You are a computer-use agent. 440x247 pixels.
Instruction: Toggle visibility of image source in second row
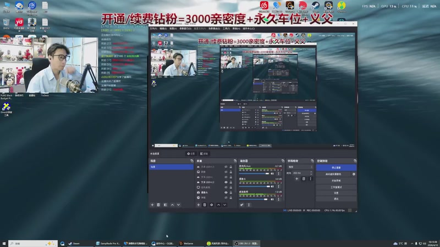click(x=226, y=172)
